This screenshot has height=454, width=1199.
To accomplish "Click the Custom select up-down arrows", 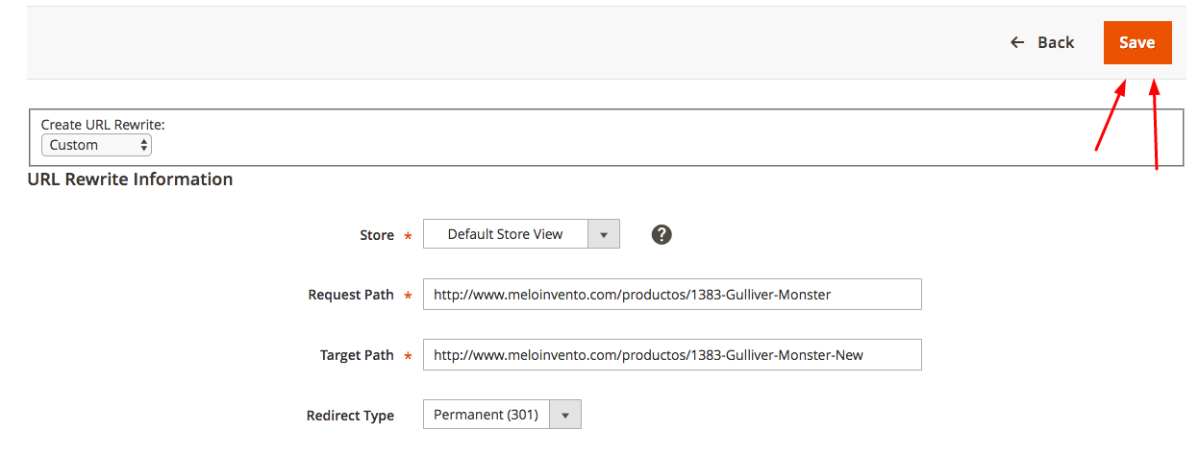I will pos(144,145).
